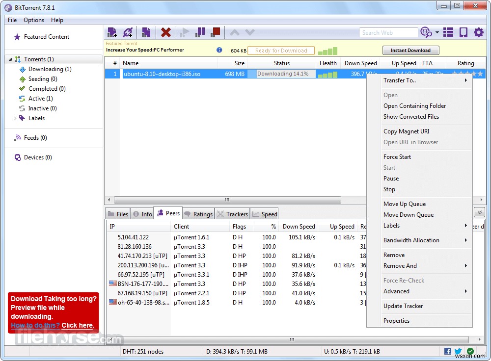Switch to detailed list view
491x361 pixels.
click(448, 32)
